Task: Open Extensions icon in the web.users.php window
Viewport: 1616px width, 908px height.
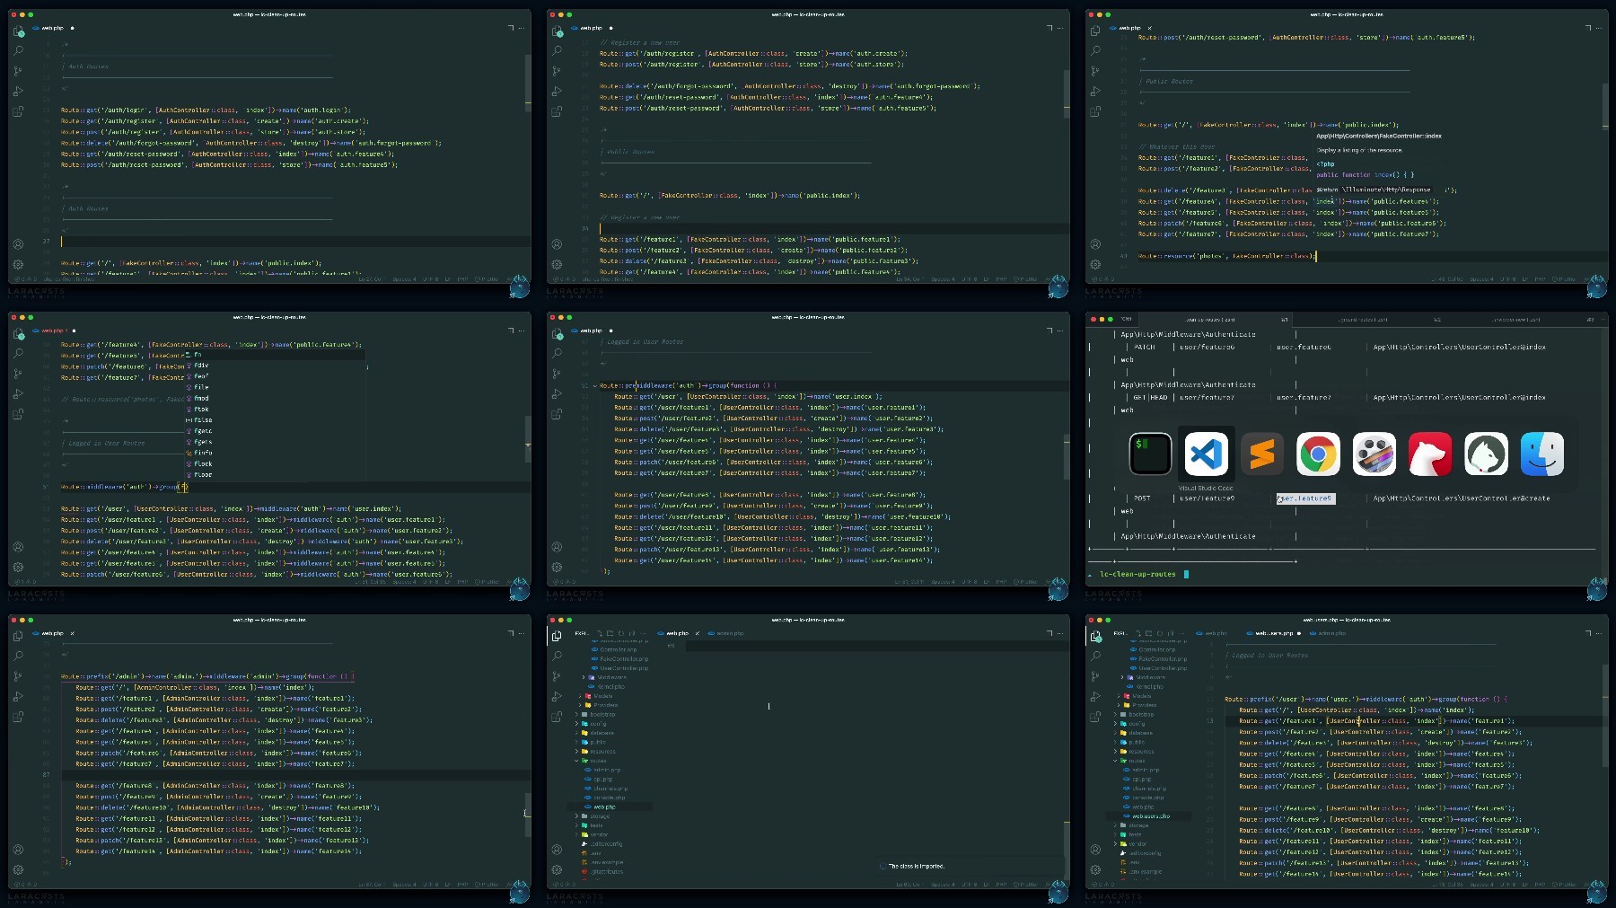Action: [x=1095, y=717]
